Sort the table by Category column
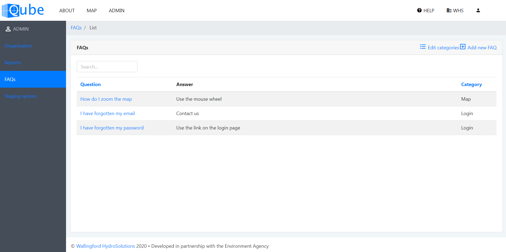The height and width of the screenshot is (252, 506). 471,84
